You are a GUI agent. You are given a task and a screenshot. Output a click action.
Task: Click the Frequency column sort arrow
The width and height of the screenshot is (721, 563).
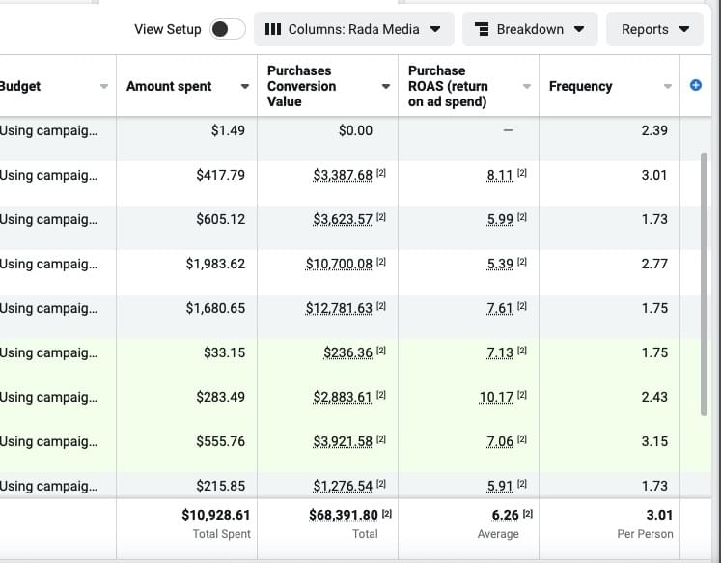click(668, 87)
